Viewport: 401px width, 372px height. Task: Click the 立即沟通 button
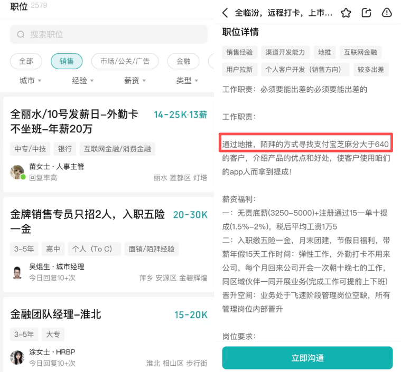click(x=307, y=358)
